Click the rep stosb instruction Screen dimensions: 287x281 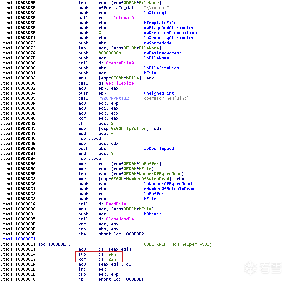click(x=90, y=158)
